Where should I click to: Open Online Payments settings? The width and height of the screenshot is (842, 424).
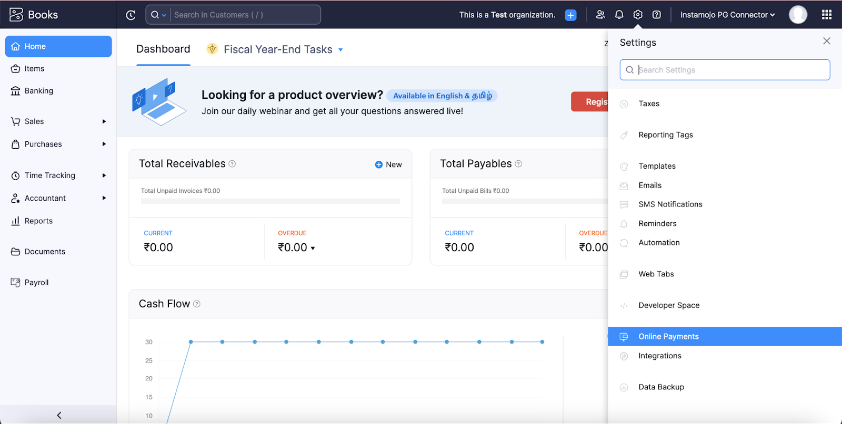point(725,337)
